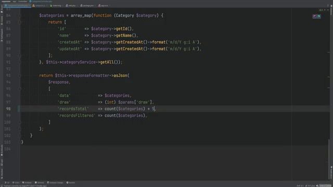
Task: Collapse the array_map closure at line 84
Action: 19,16
